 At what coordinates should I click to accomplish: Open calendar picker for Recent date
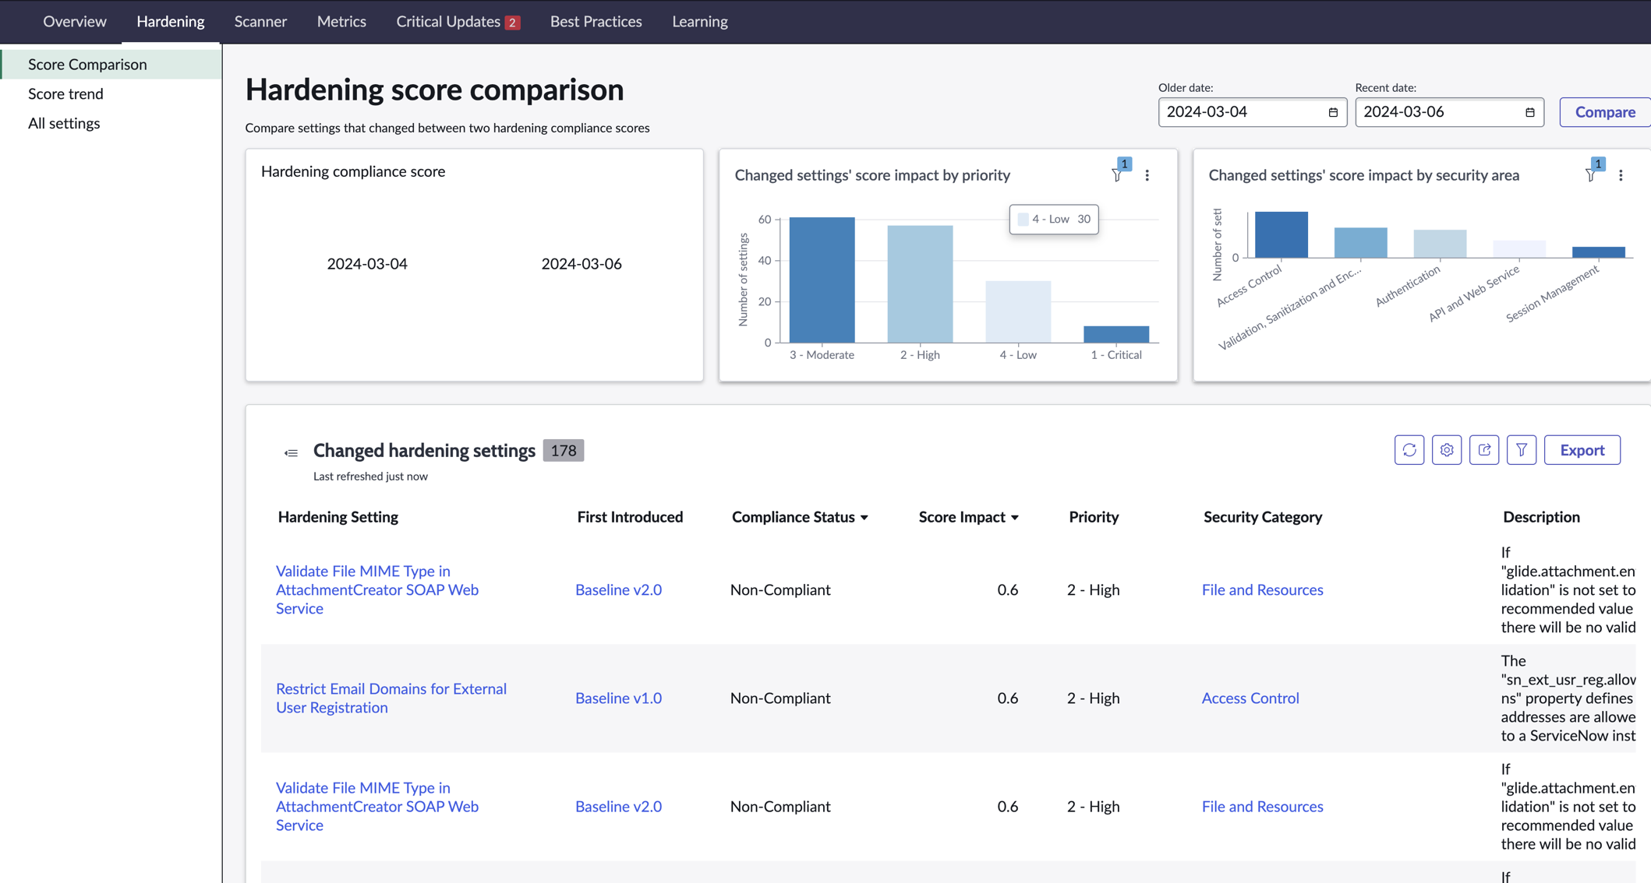[1530, 112]
